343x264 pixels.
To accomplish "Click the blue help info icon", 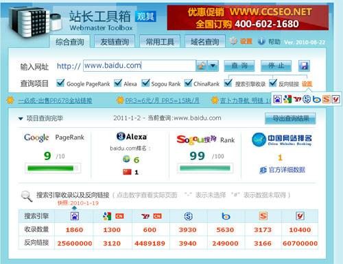I will (x=261, y=42).
